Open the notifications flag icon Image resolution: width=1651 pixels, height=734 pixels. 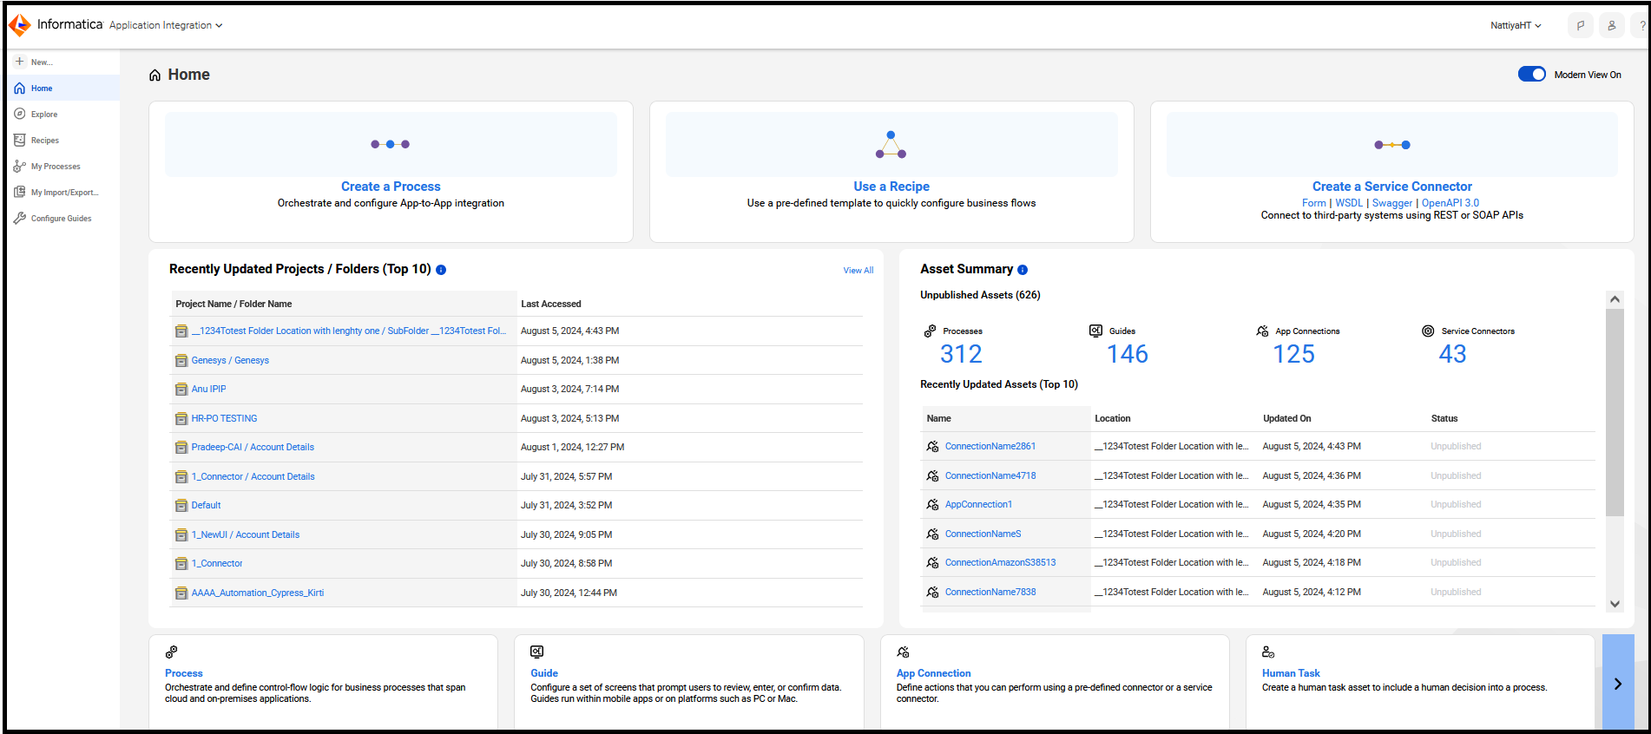tap(1580, 25)
